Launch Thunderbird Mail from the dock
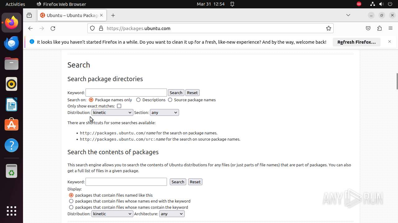This screenshot has width=398, height=223. click(x=12, y=43)
